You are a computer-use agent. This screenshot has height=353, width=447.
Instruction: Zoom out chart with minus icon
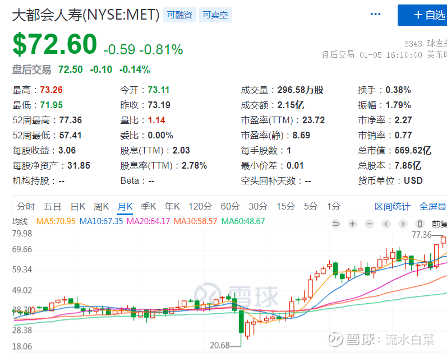pyautogui.click(x=370, y=224)
